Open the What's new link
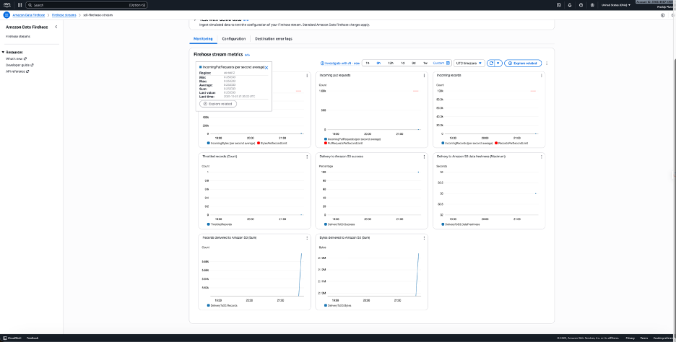Image resolution: width=676 pixels, height=342 pixels. pyautogui.click(x=17, y=58)
